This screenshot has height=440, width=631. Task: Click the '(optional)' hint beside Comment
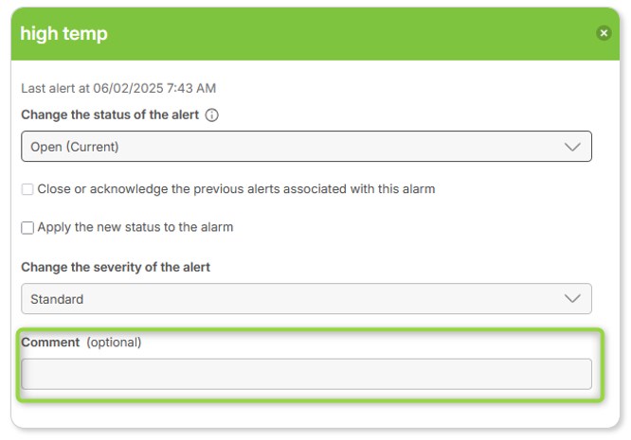[114, 343]
